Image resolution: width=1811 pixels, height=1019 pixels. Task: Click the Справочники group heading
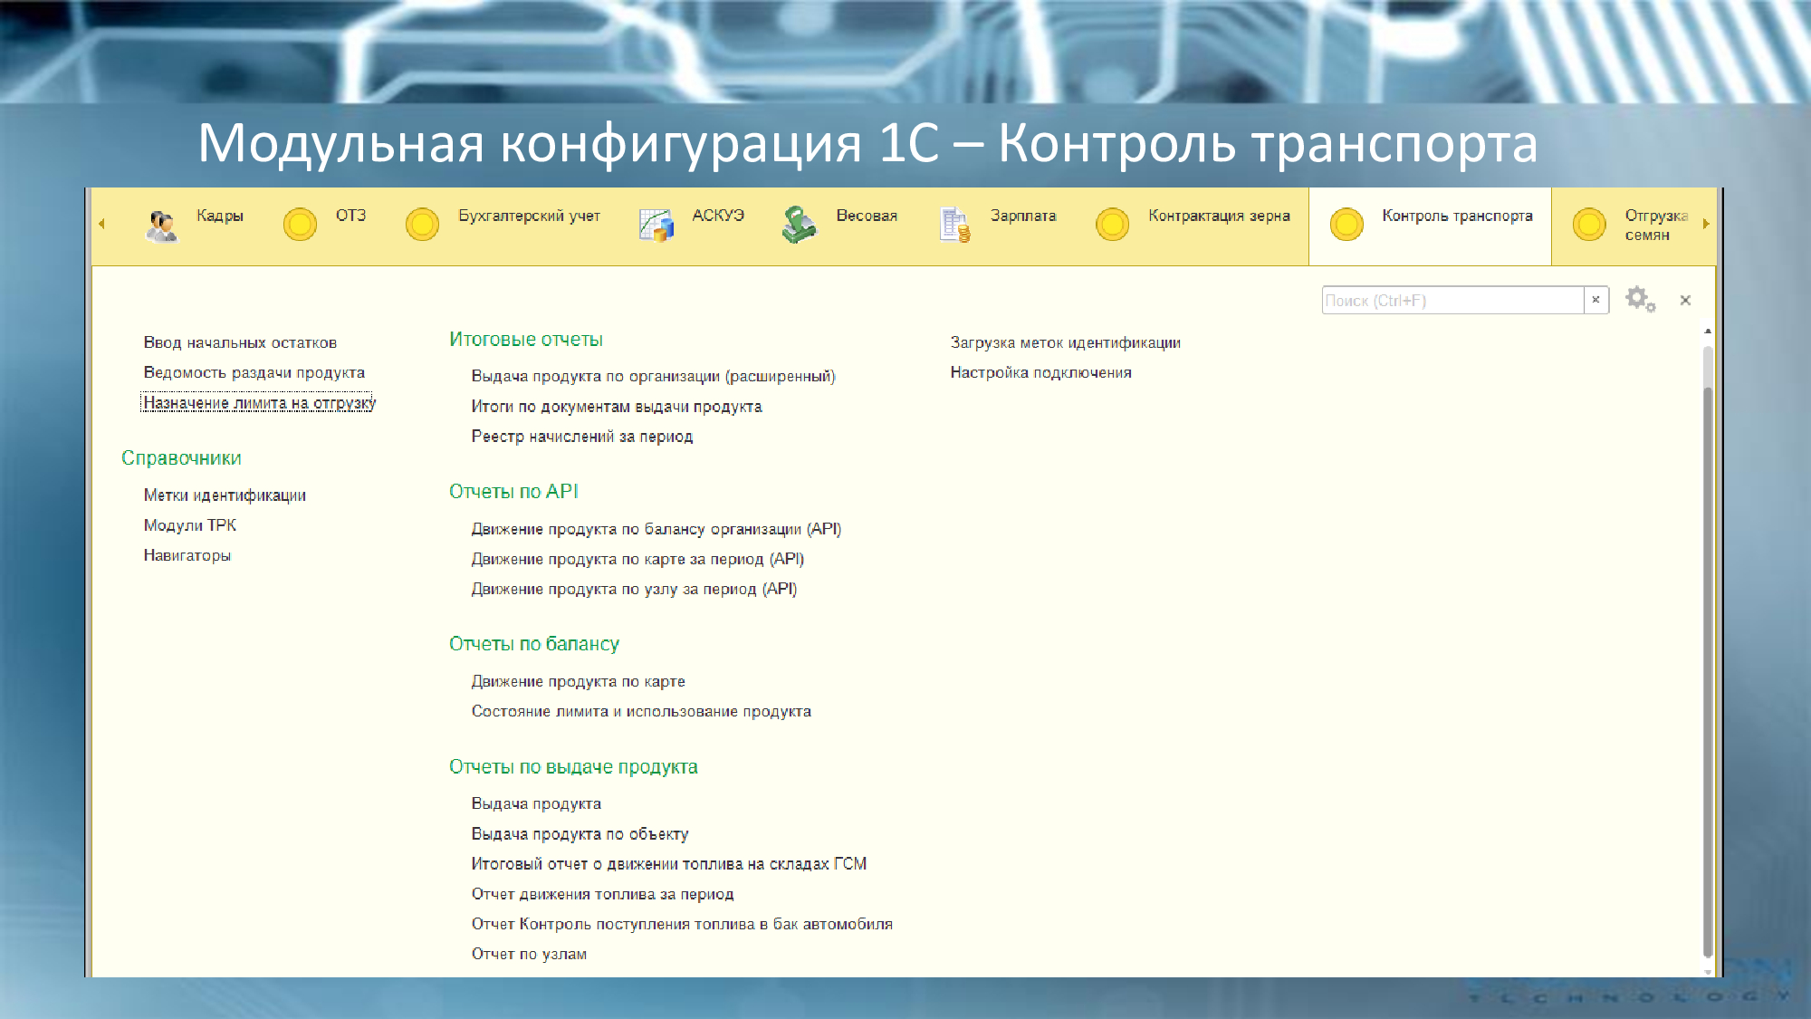[x=182, y=458]
